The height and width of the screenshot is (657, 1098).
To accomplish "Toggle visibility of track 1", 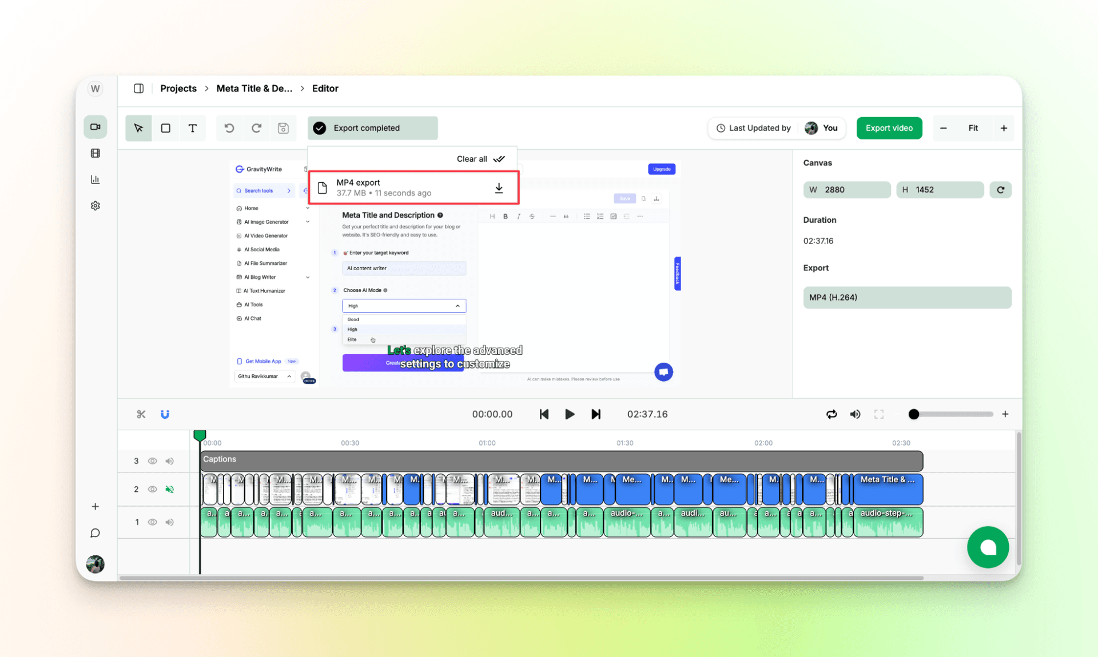I will pyautogui.click(x=152, y=522).
